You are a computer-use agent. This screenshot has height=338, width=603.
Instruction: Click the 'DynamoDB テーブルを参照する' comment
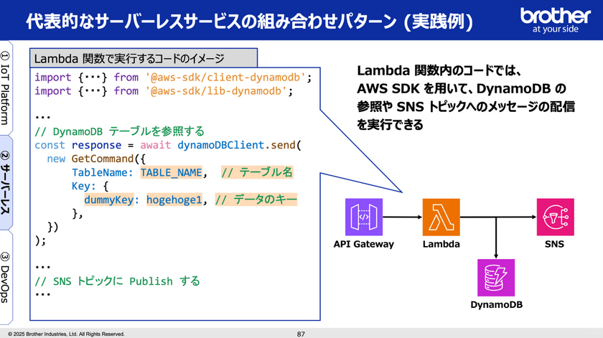coord(119,131)
